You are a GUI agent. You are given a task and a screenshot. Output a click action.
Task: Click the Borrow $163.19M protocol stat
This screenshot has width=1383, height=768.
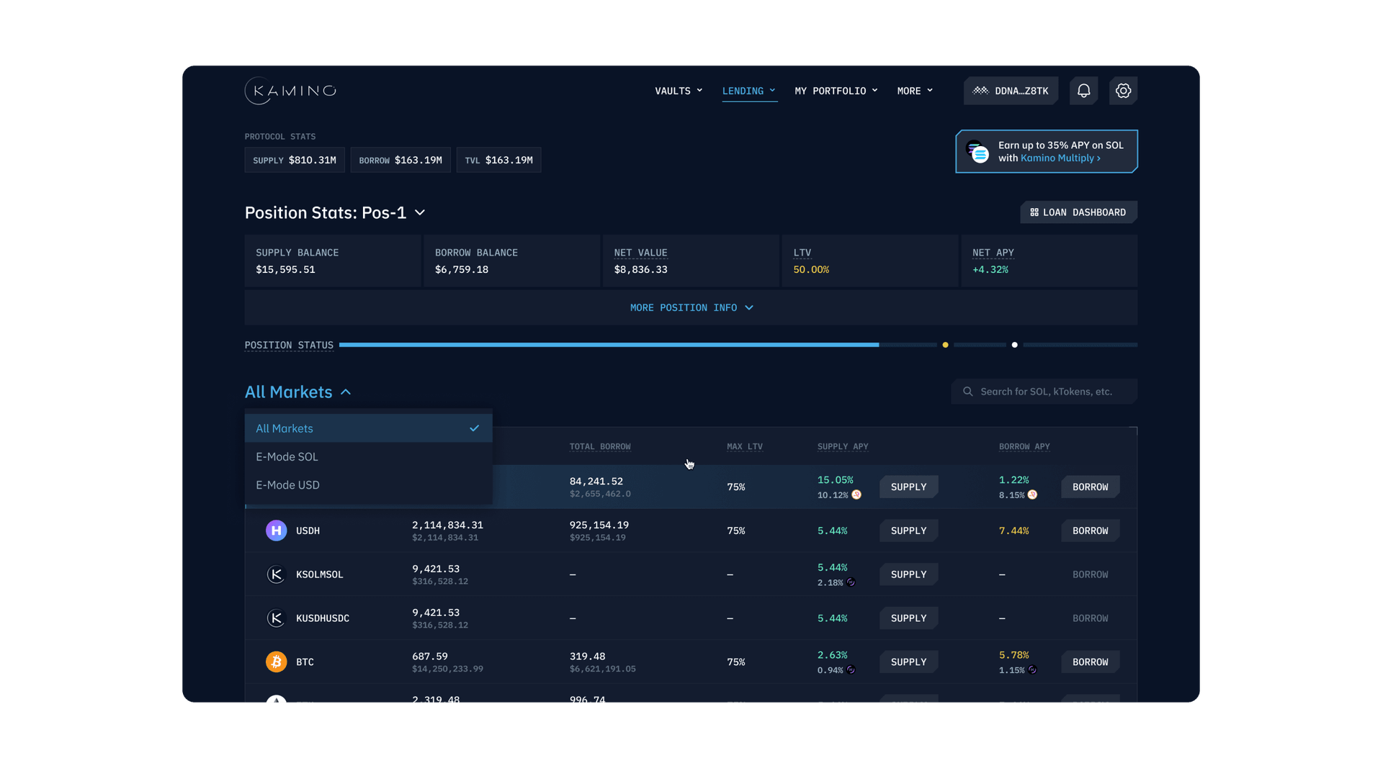click(x=400, y=160)
